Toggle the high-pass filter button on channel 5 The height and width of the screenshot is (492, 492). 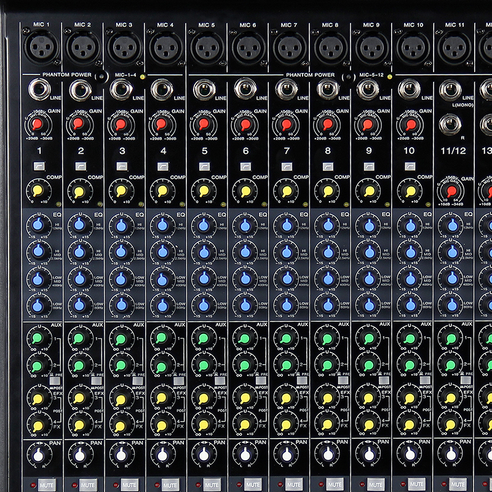click(x=204, y=166)
